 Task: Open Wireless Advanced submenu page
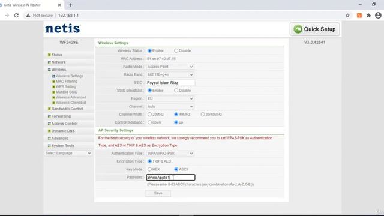[71, 97]
